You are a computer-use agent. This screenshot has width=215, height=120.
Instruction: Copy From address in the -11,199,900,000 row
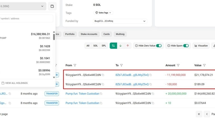pyautogui.click(x=103, y=75)
